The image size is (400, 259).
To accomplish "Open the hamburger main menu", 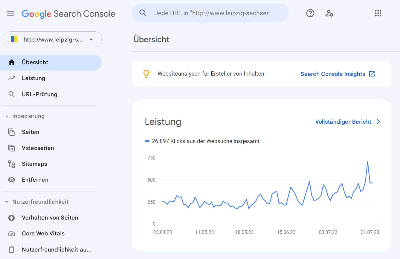I will pyautogui.click(x=11, y=13).
